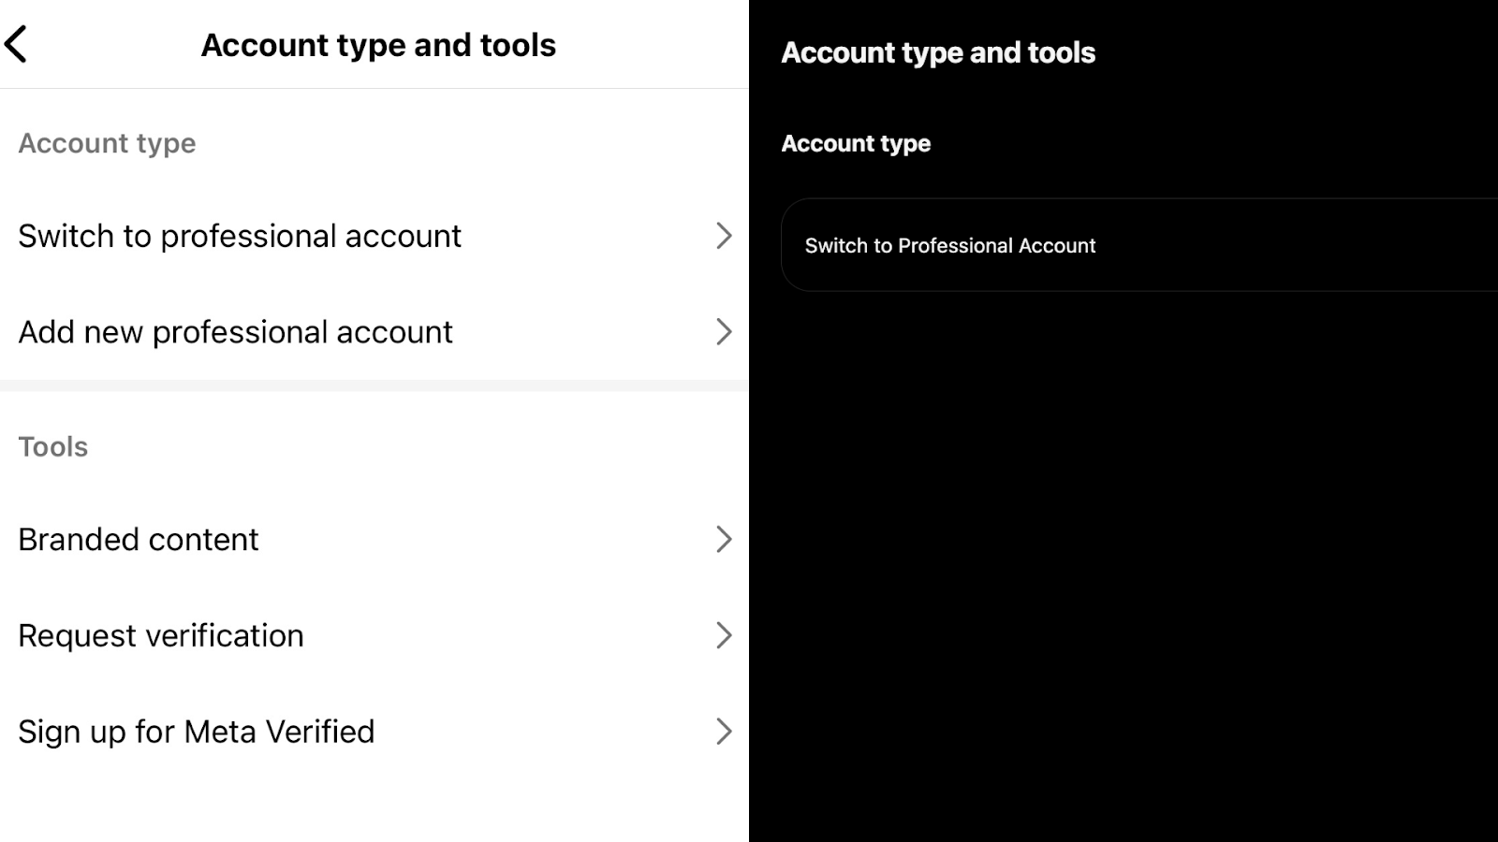Screen dimensions: 1498x842
Task: Select Request verification label text
Action: point(160,635)
